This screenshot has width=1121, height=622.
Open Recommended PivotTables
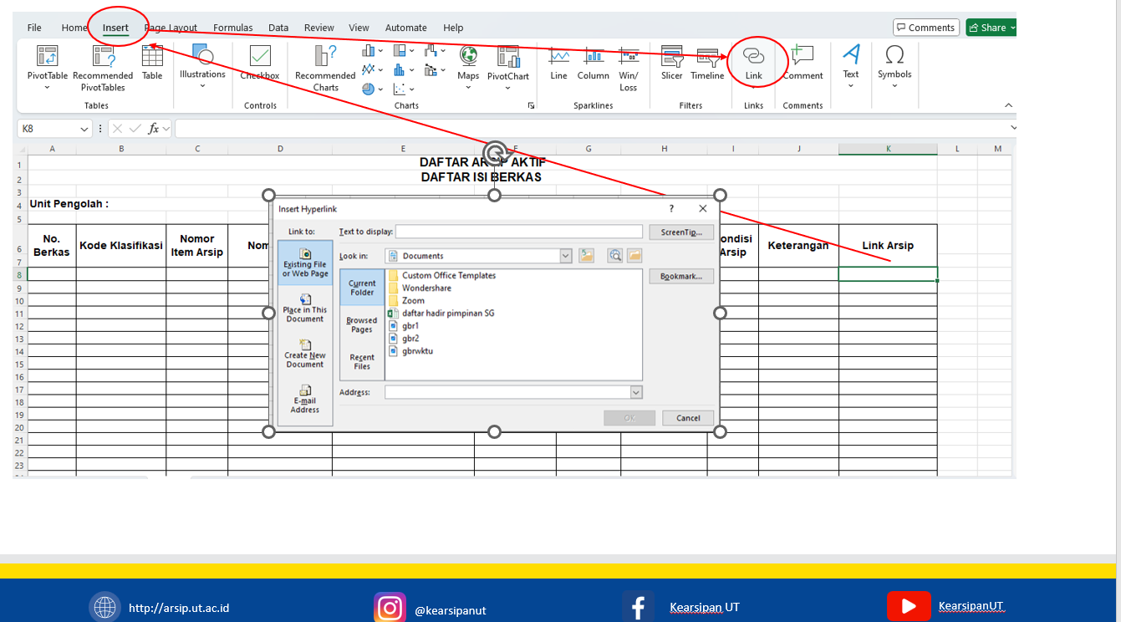tap(103, 57)
